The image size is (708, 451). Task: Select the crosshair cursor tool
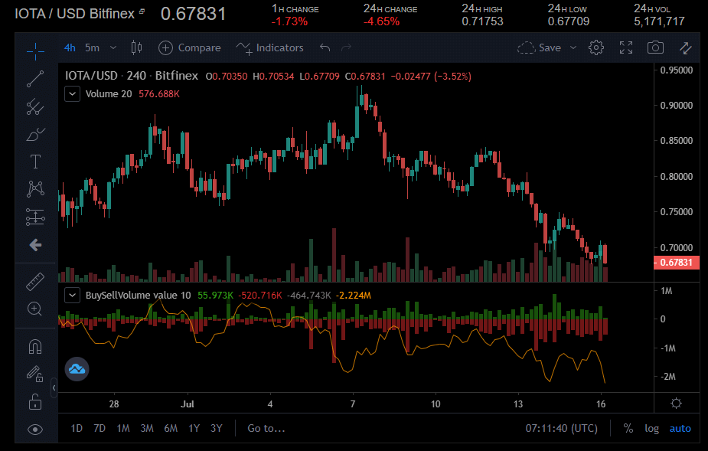[35, 51]
